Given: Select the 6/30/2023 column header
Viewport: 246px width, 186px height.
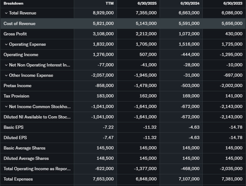Looking at the screenshot, I should [233, 3].
